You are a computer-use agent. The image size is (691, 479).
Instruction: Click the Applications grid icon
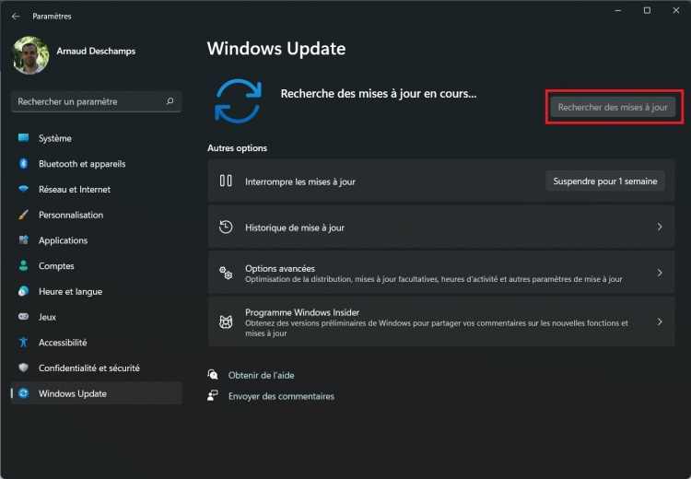[23, 239]
